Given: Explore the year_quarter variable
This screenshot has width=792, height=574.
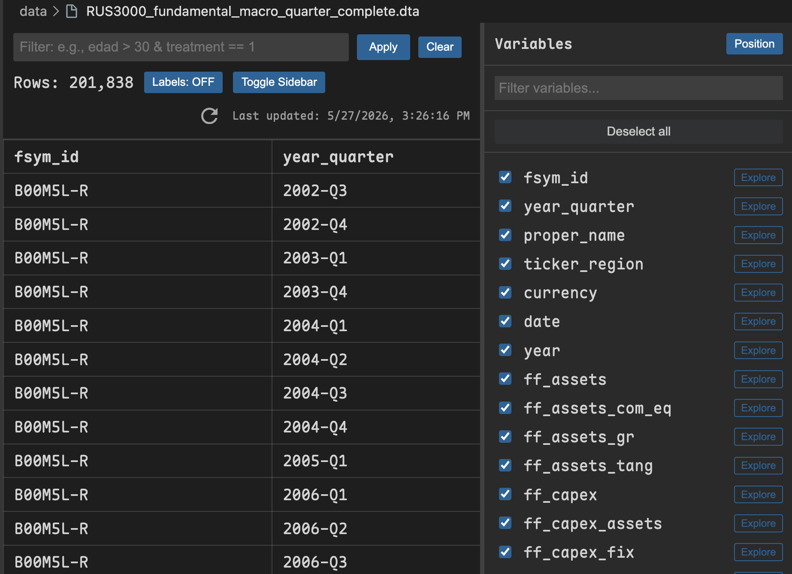Looking at the screenshot, I should (758, 206).
